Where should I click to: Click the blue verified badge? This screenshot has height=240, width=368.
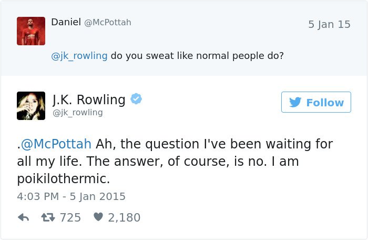[136, 99]
